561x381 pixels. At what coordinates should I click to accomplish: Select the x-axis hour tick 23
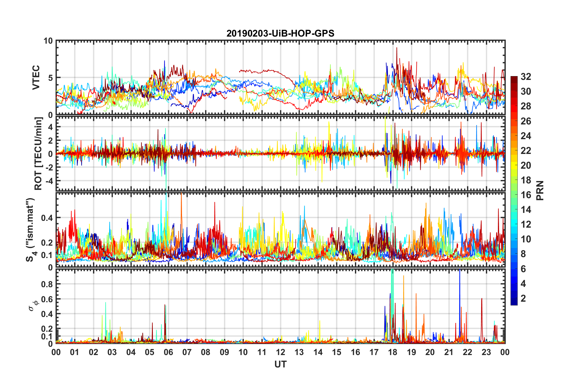coord(486,352)
